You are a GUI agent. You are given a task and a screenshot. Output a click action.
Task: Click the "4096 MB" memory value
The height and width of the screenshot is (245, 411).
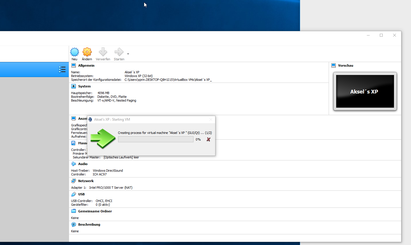(103, 93)
